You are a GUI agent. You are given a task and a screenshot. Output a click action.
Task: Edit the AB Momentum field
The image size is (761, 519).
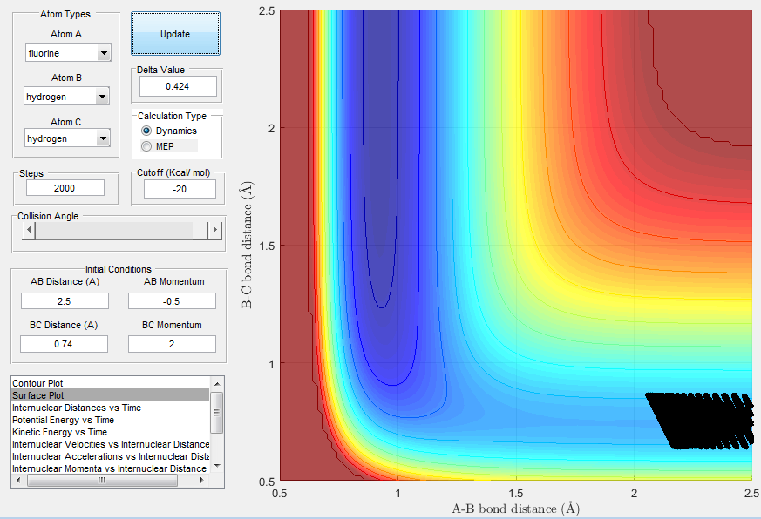172,301
